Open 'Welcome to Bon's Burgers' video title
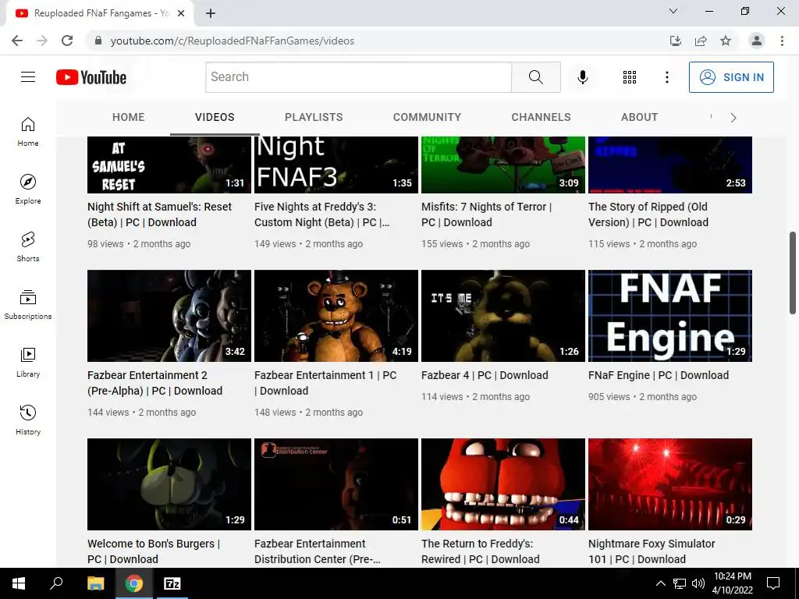 [154, 551]
